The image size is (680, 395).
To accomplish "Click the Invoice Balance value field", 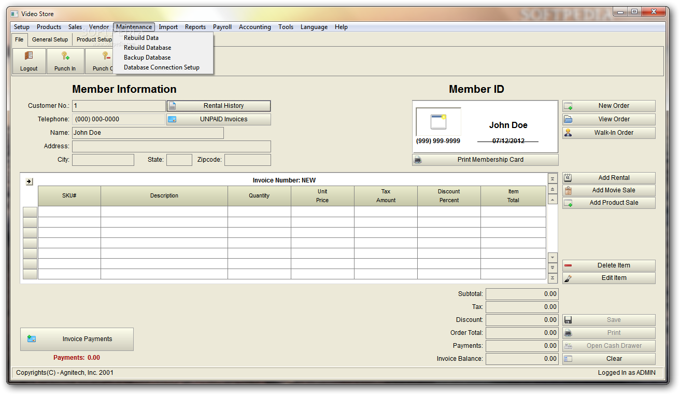I will coord(522,359).
